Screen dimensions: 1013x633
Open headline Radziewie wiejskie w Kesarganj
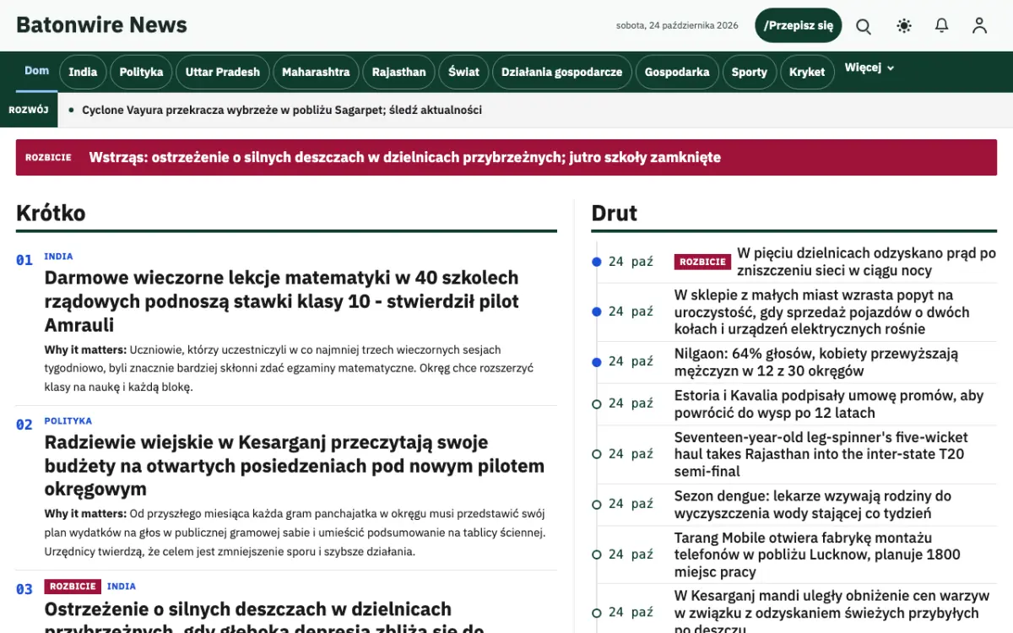(x=294, y=466)
